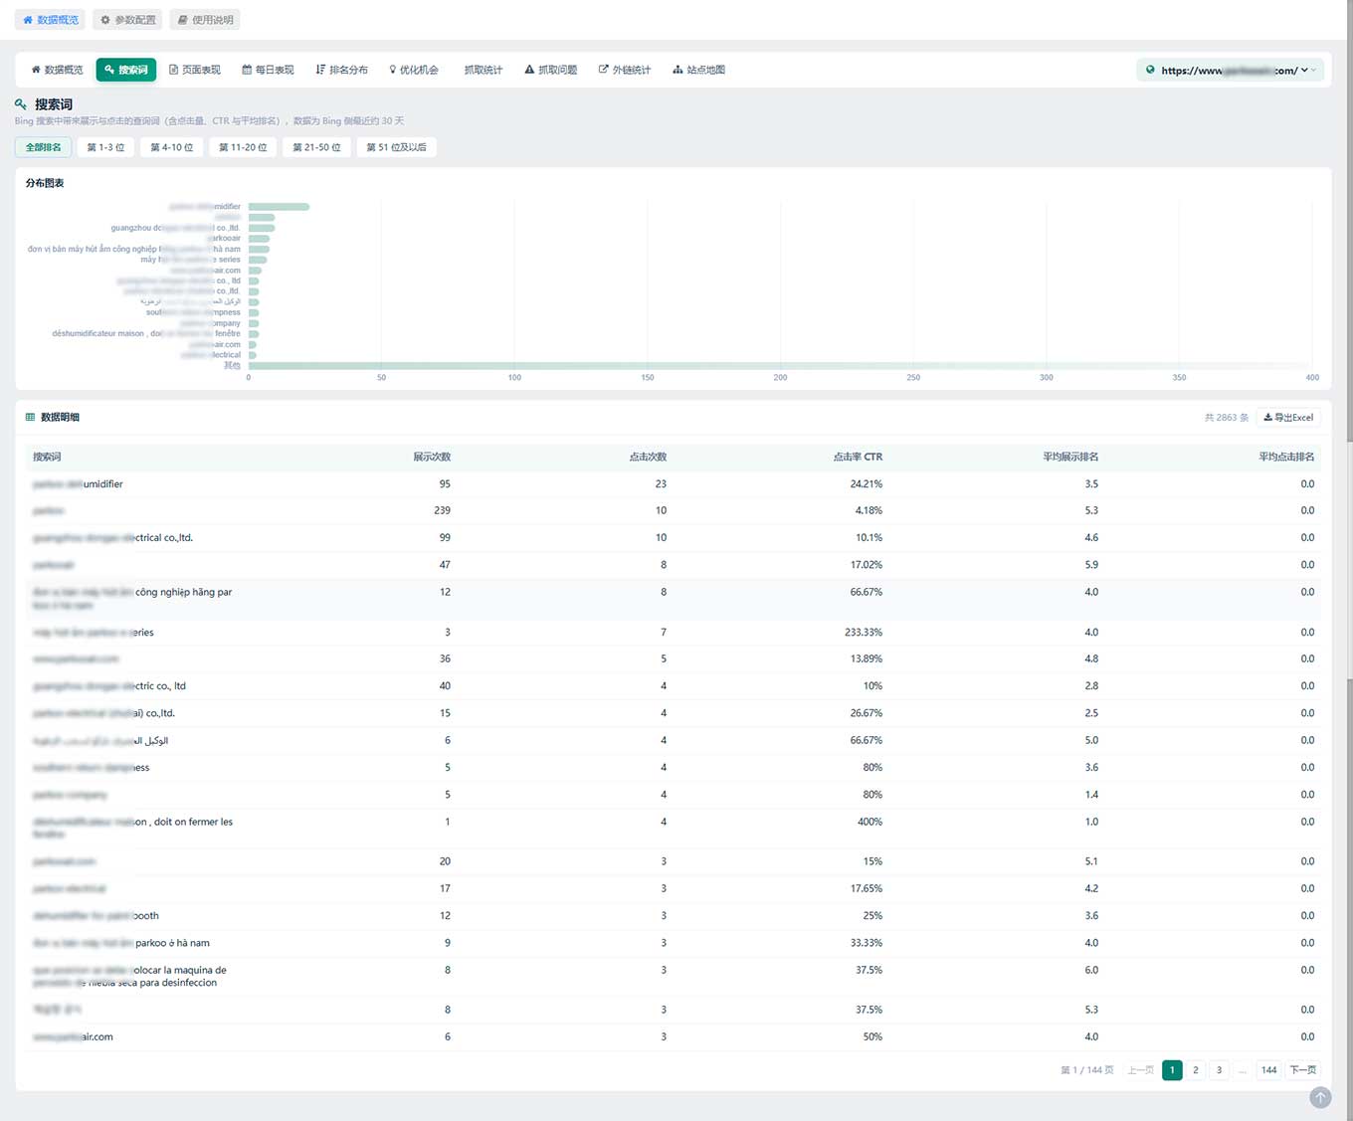Filter by 第 21-50 位 ranking
The height and width of the screenshot is (1121, 1353).
coord(316,147)
